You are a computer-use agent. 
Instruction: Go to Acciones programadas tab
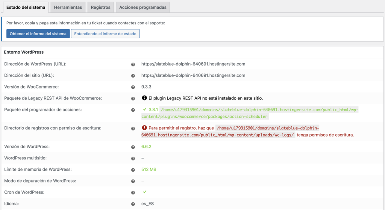pos(142,7)
